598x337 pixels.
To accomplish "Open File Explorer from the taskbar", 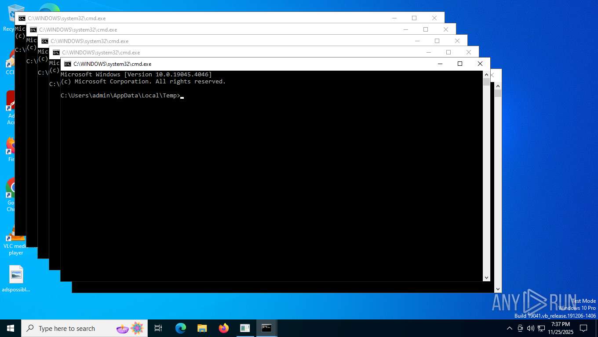I will click(202, 328).
